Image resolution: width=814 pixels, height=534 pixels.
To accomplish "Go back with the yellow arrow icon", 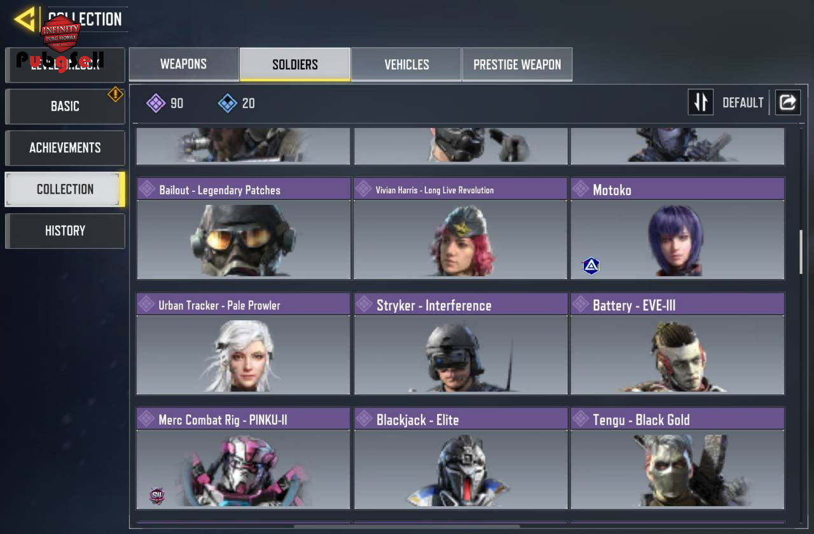I will coord(24,19).
